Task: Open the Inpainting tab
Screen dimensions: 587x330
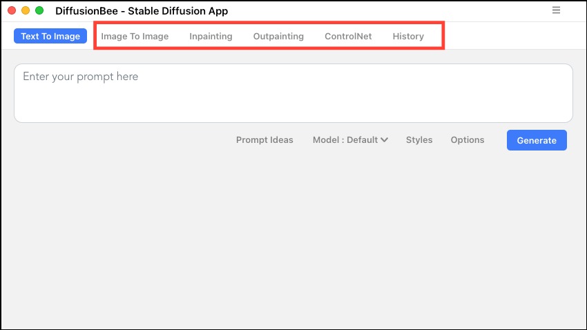Action: coord(211,37)
